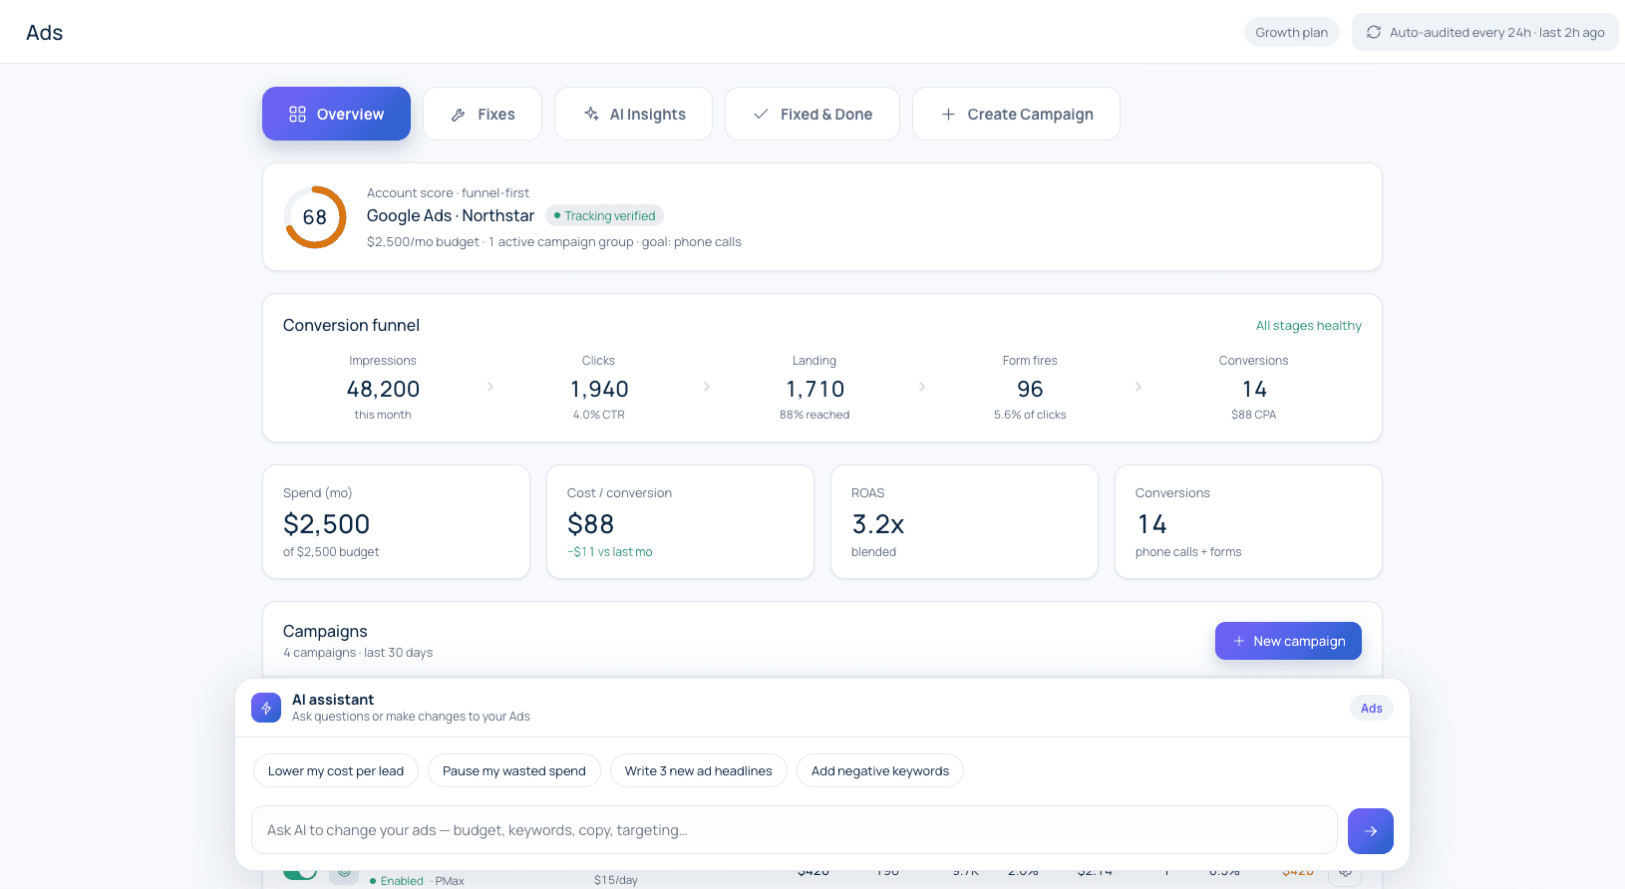Click the -$11 vs last mo text
This screenshot has width=1625, height=889.
[609, 551]
